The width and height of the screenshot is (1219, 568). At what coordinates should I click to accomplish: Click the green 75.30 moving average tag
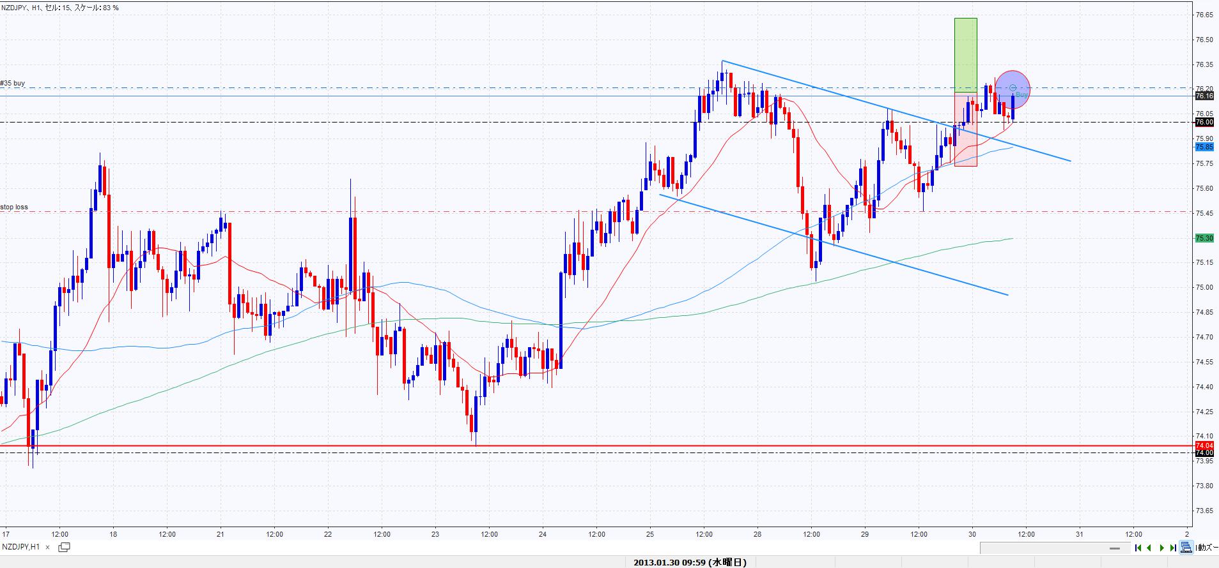coord(1204,238)
